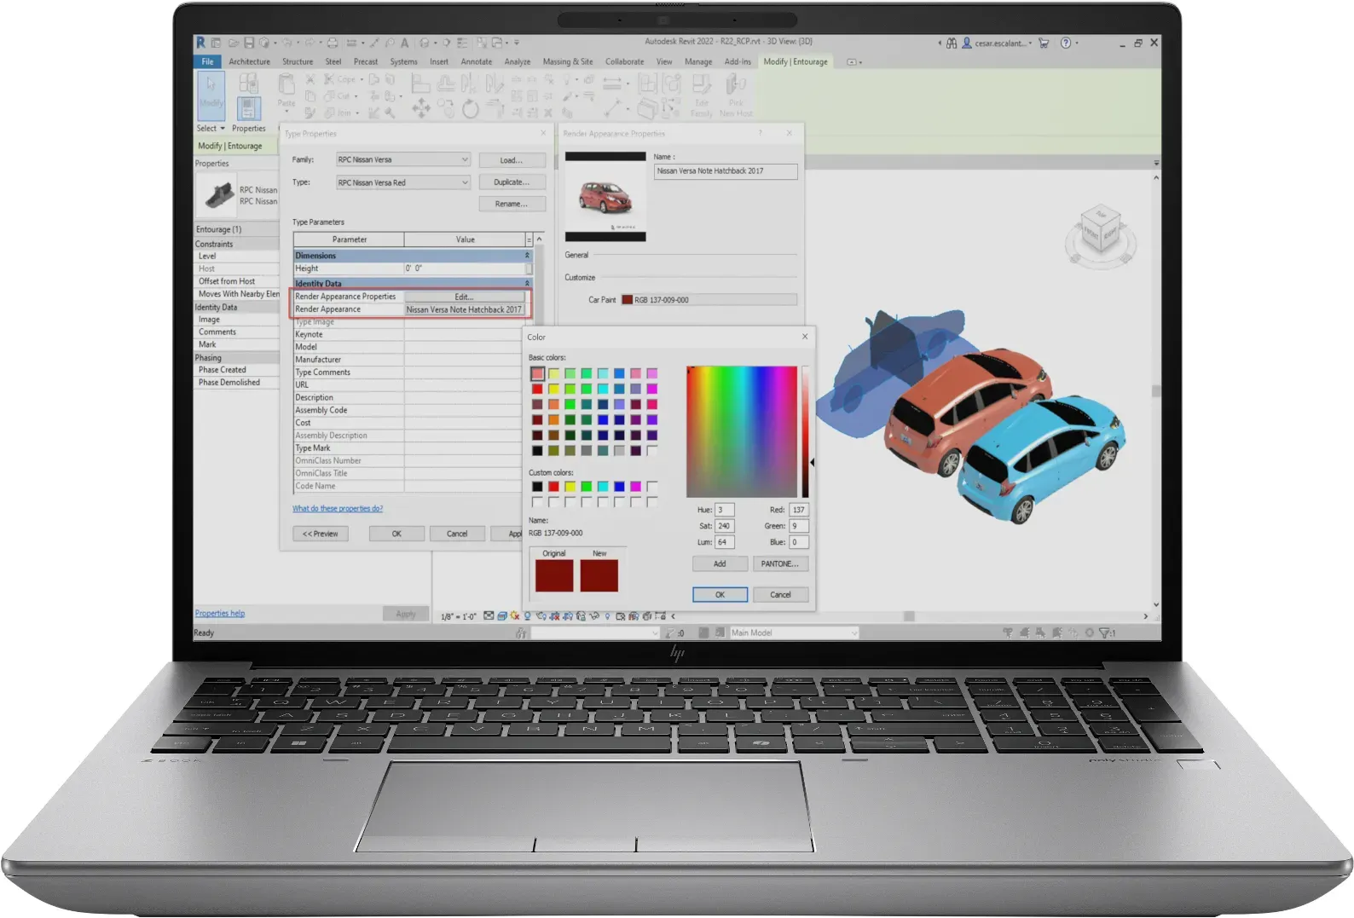The height and width of the screenshot is (918, 1354).
Task: Switch to the Annotate ribbon tab
Action: [x=476, y=62]
